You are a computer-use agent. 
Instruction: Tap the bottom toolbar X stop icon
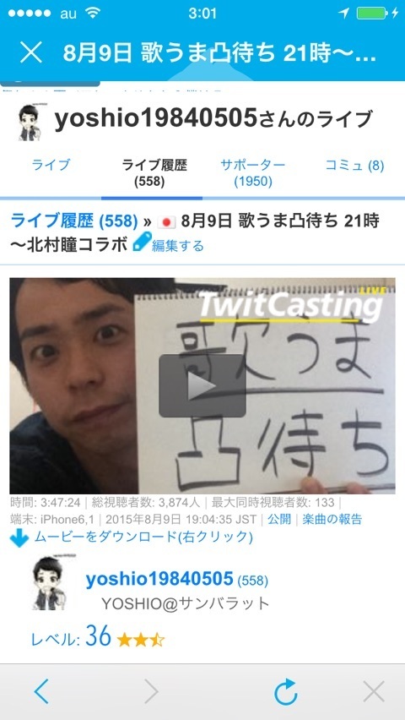pyautogui.click(x=373, y=691)
